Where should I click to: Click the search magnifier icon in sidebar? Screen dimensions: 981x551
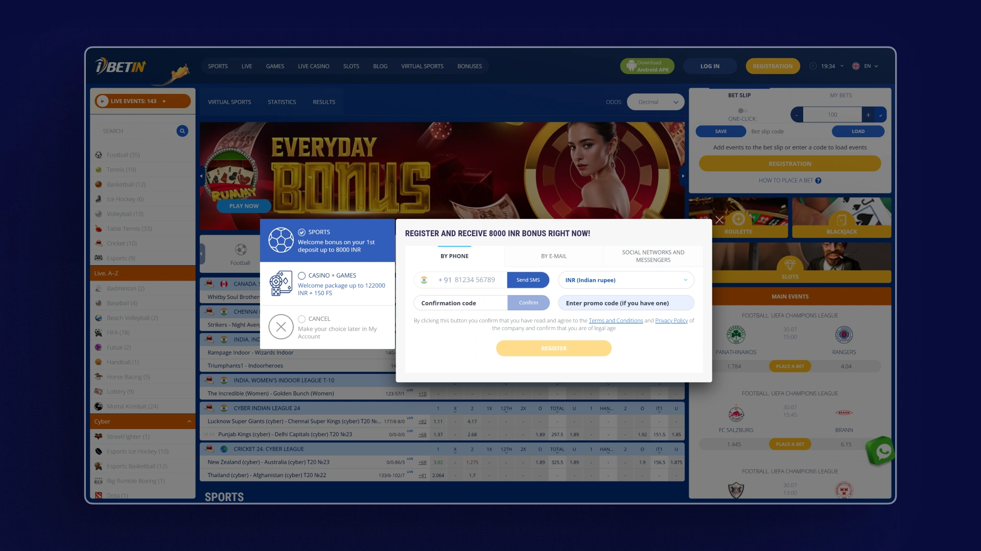coord(182,131)
